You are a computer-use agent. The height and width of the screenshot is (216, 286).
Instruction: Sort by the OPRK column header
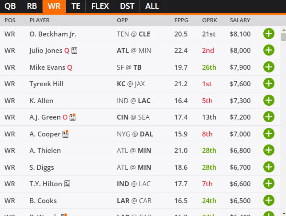pyautogui.click(x=210, y=20)
